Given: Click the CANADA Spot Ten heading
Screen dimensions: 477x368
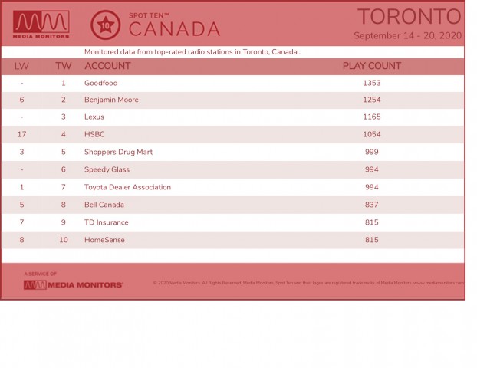Looking at the screenshot, I should click(174, 29).
